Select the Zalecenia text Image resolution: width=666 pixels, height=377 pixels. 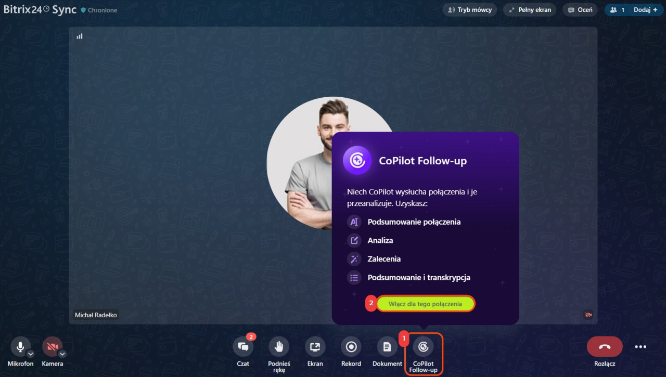pos(384,259)
